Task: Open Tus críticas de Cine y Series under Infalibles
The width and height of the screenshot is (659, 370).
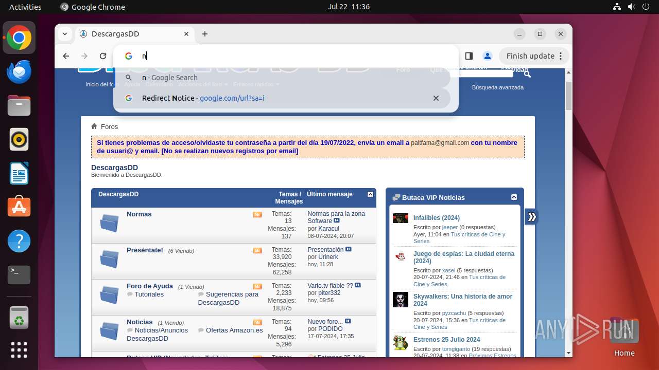Action: click(x=459, y=237)
